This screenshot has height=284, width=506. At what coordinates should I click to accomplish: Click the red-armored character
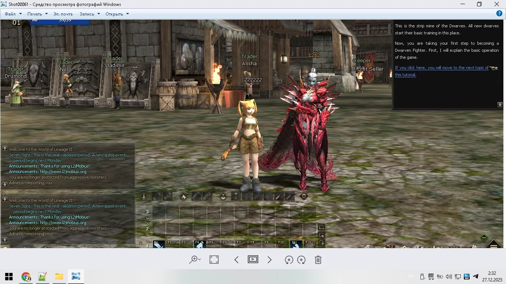coord(309,129)
